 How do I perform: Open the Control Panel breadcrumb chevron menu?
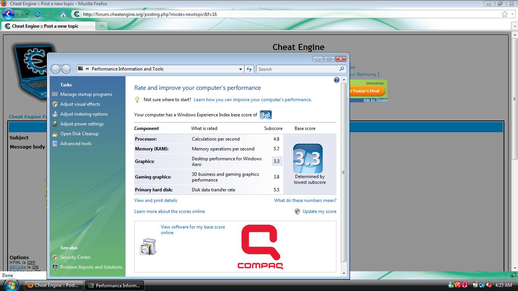tap(88, 69)
